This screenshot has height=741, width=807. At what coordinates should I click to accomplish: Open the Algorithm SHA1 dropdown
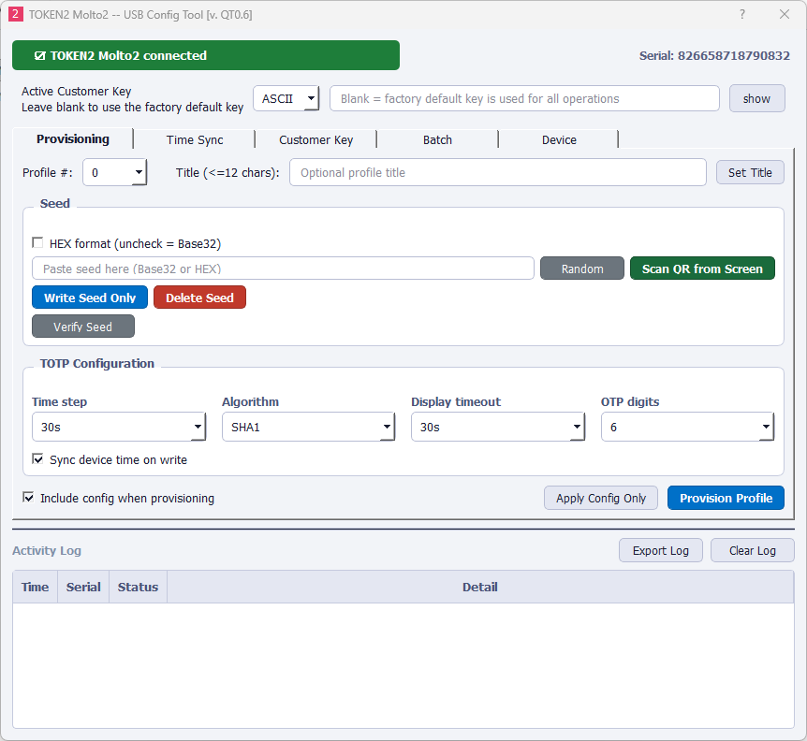tap(308, 427)
